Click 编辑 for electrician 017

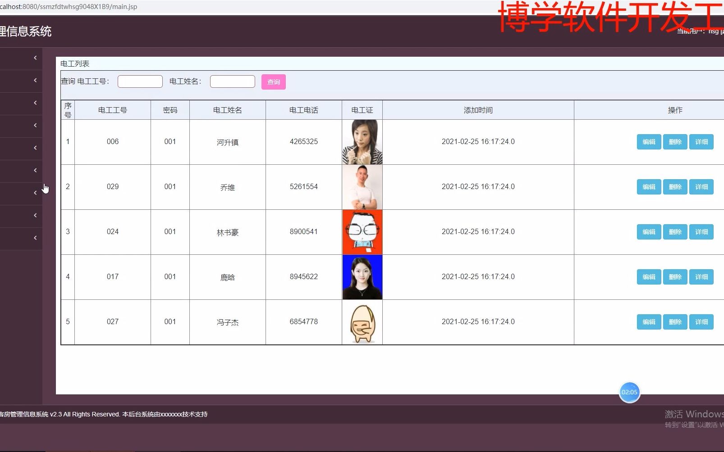649,277
